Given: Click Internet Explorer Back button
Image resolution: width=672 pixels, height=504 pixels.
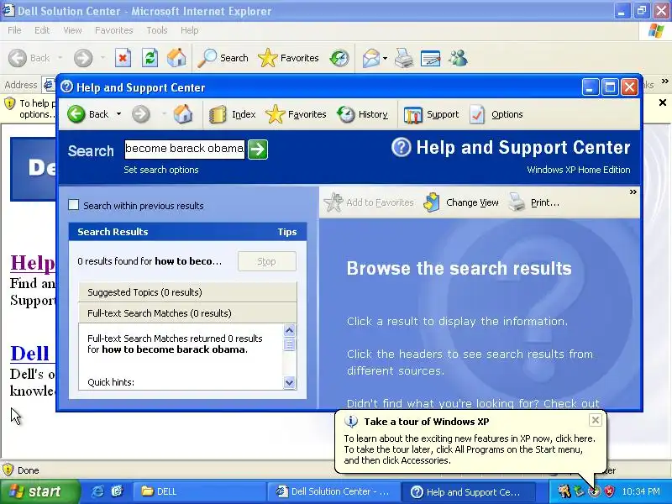Looking at the screenshot, I should (29, 58).
